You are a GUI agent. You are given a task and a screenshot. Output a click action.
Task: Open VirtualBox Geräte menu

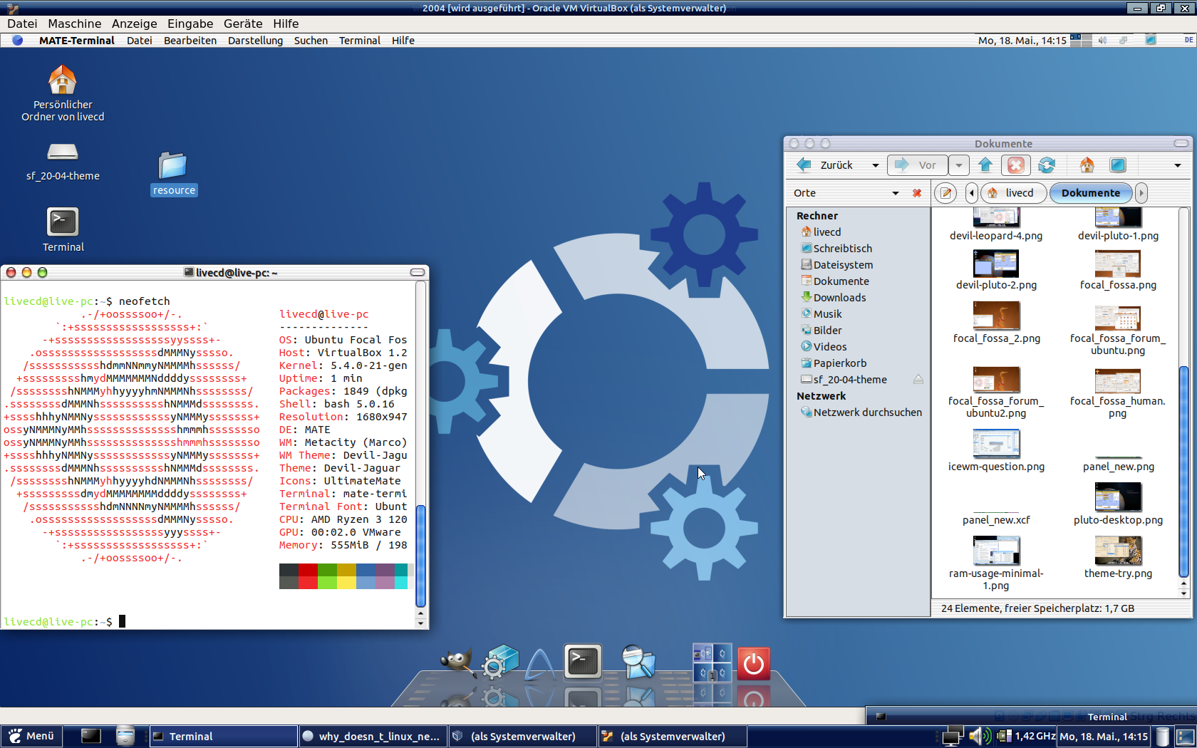pyautogui.click(x=243, y=24)
